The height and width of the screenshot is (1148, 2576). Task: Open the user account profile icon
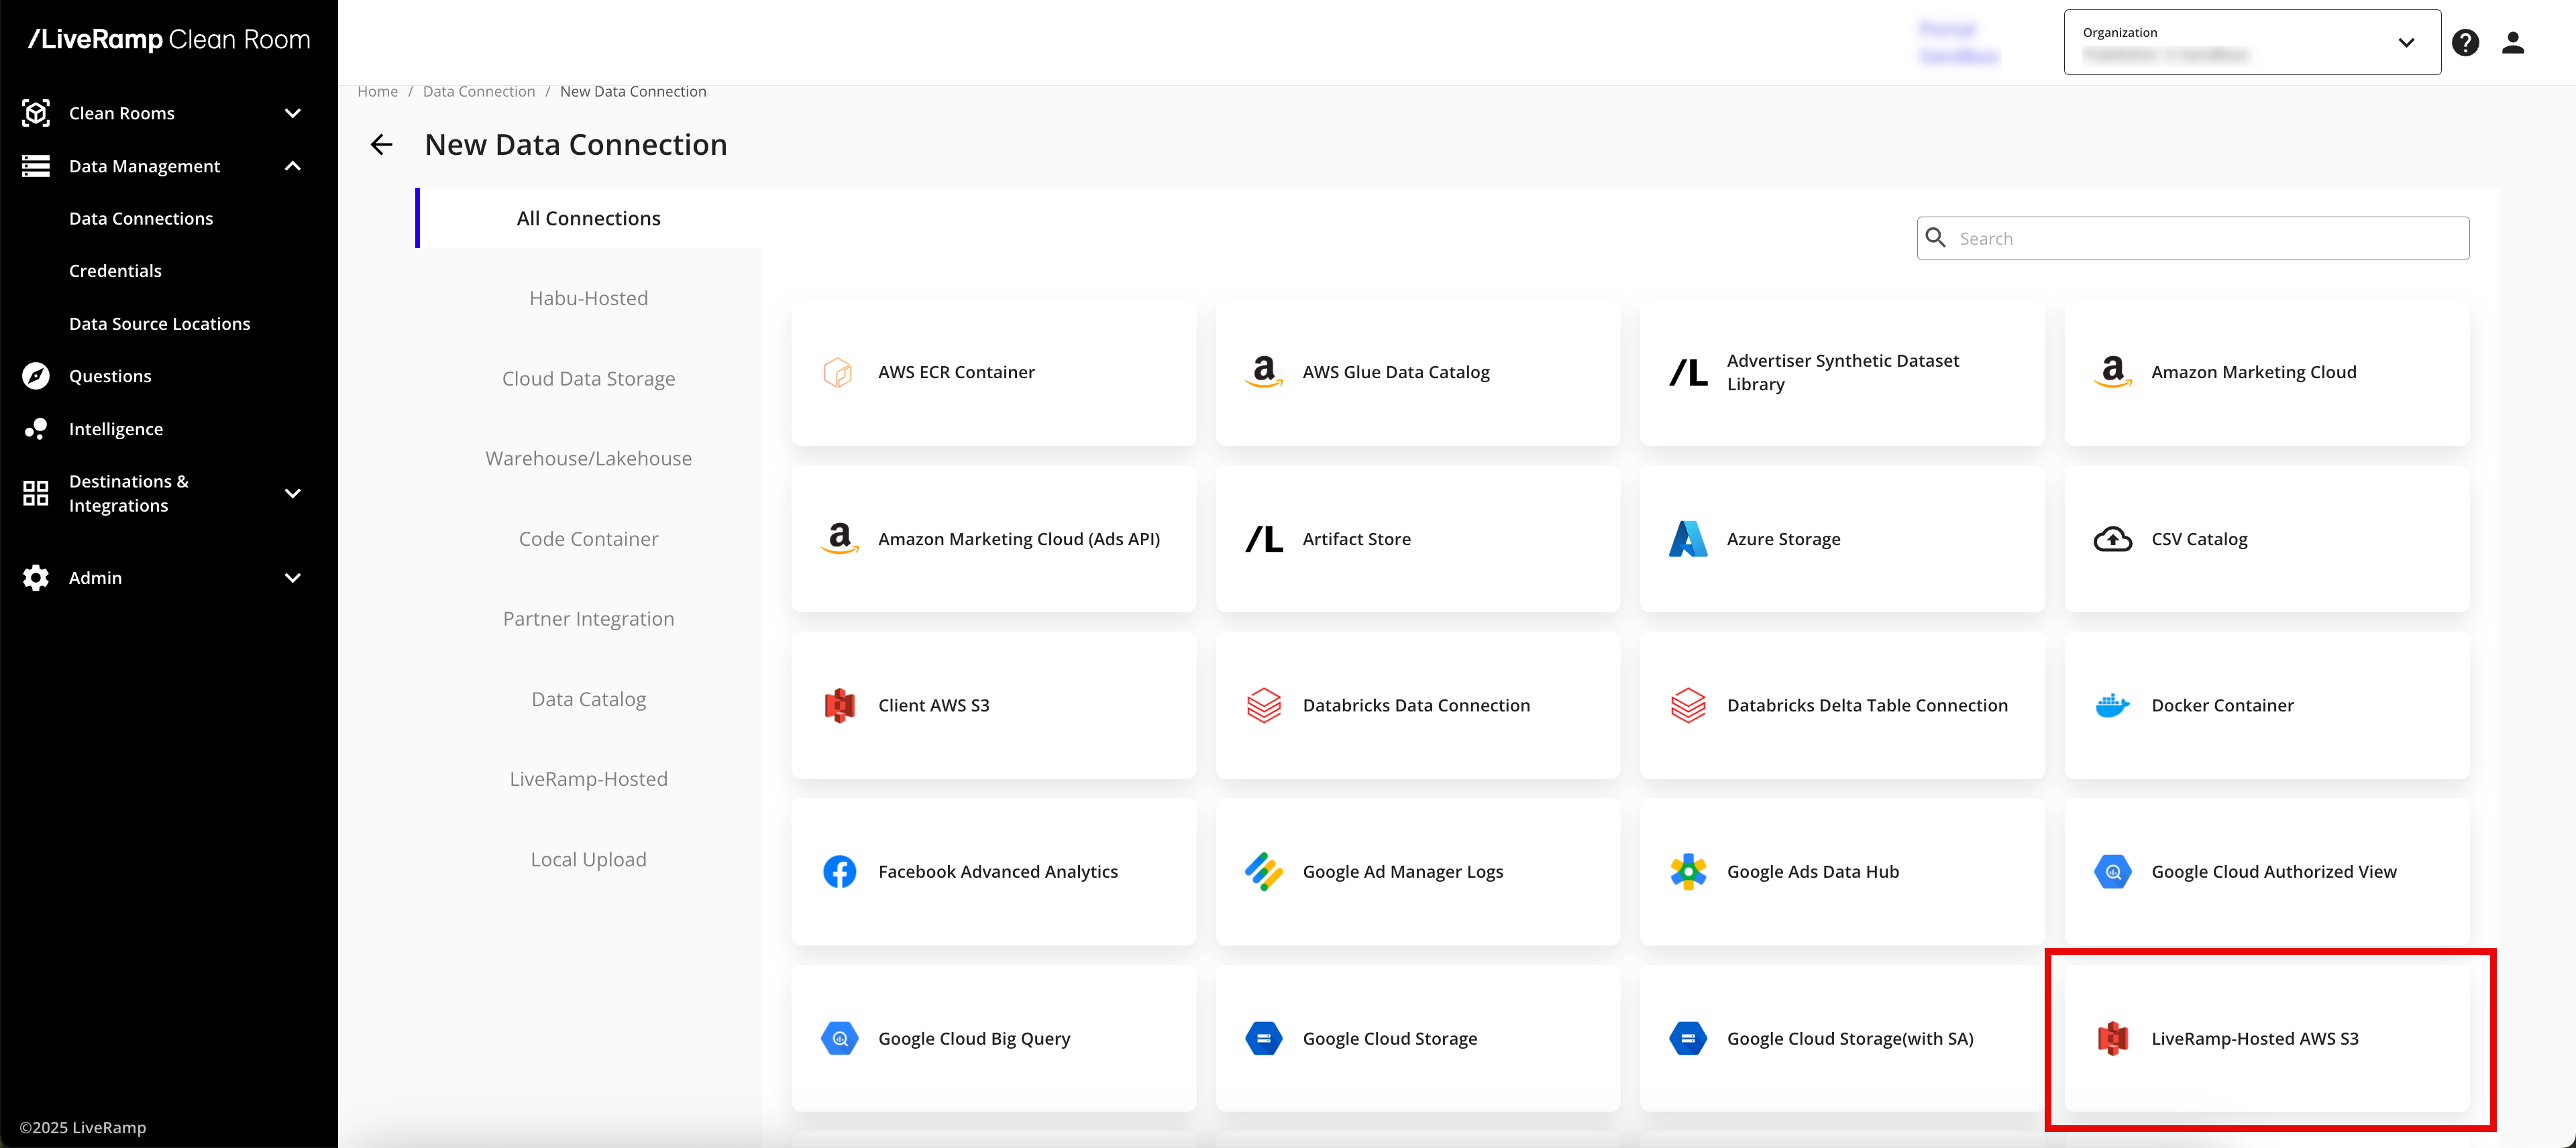click(2512, 43)
